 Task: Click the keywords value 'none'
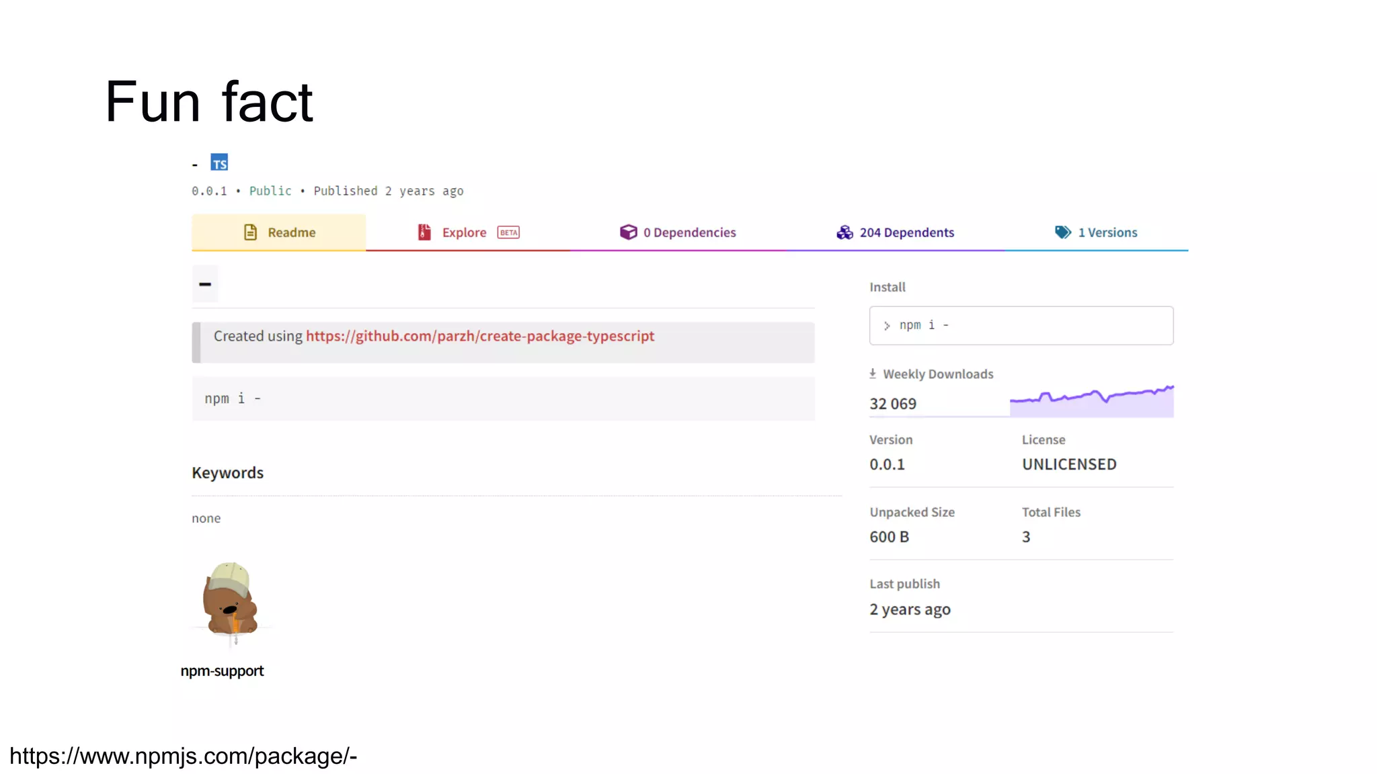tap(206, 518)
